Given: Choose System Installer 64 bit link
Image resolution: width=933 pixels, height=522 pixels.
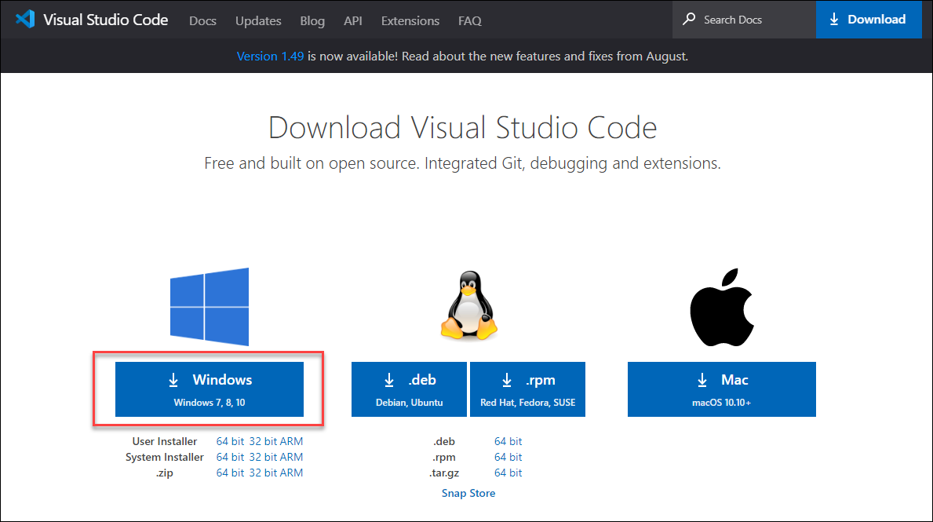Looking at the screenshot, I should [230, 457].
